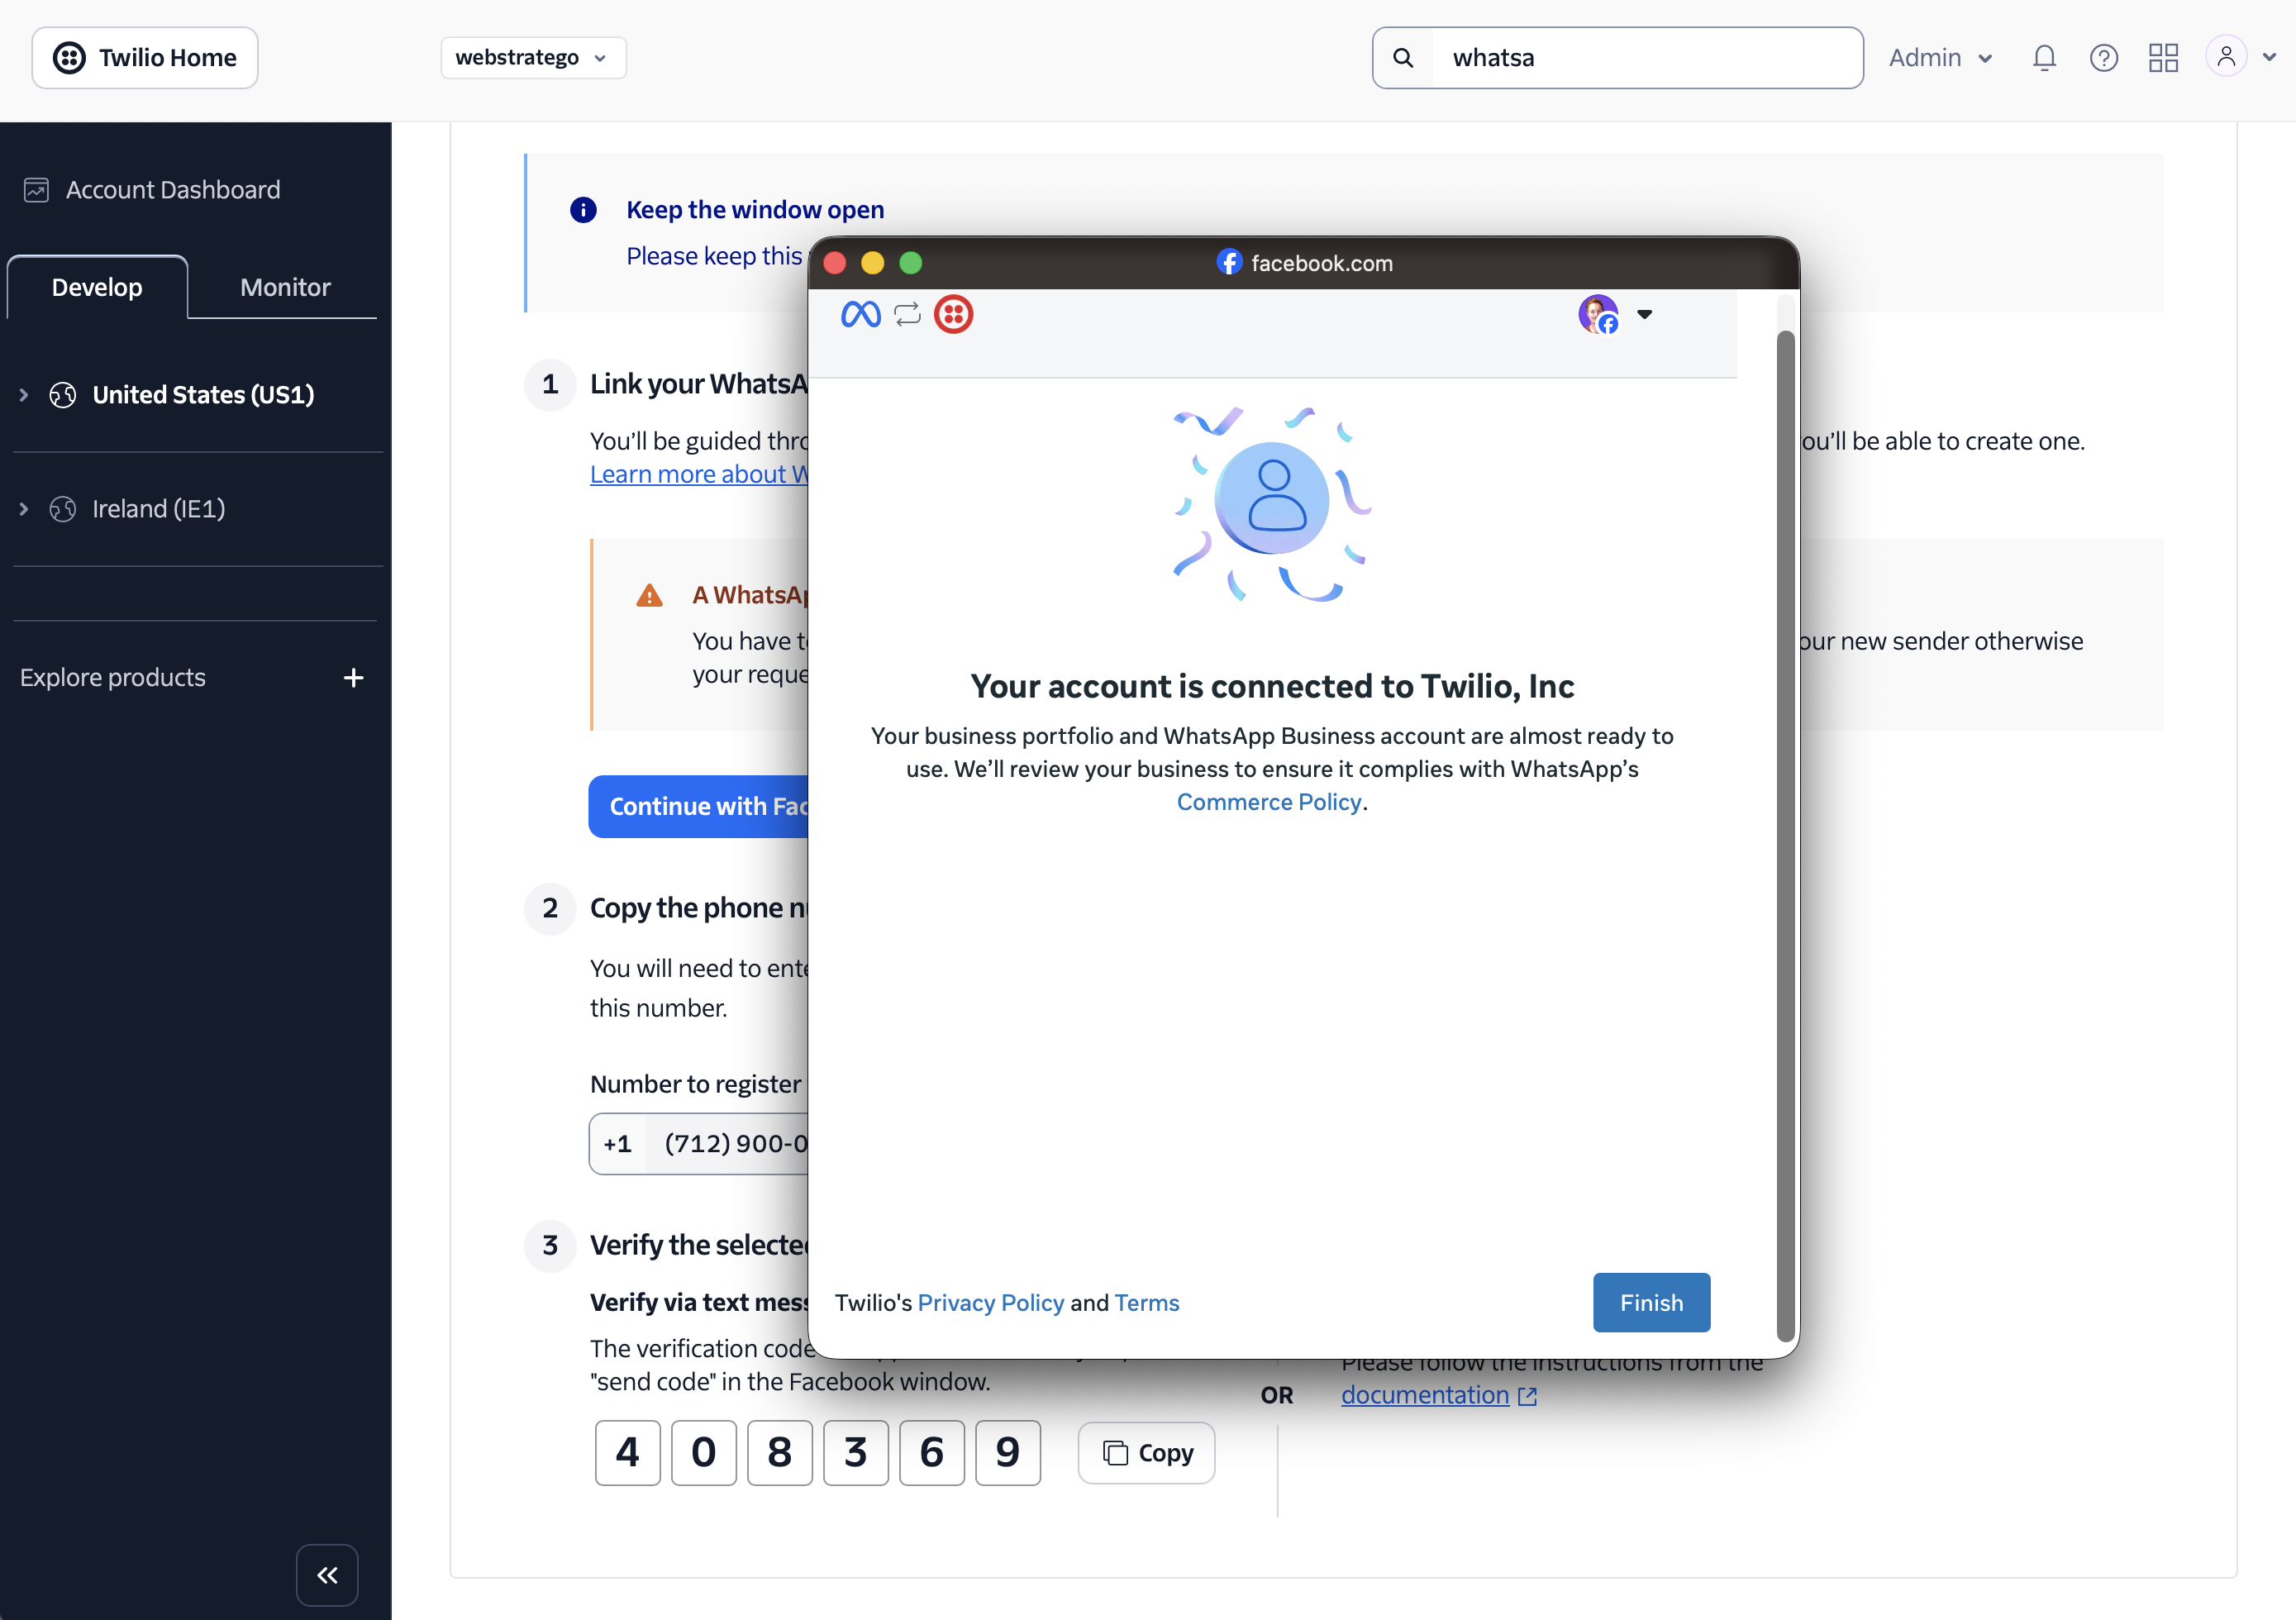Click Continue with Facebook button

click(x=698, y=806)
